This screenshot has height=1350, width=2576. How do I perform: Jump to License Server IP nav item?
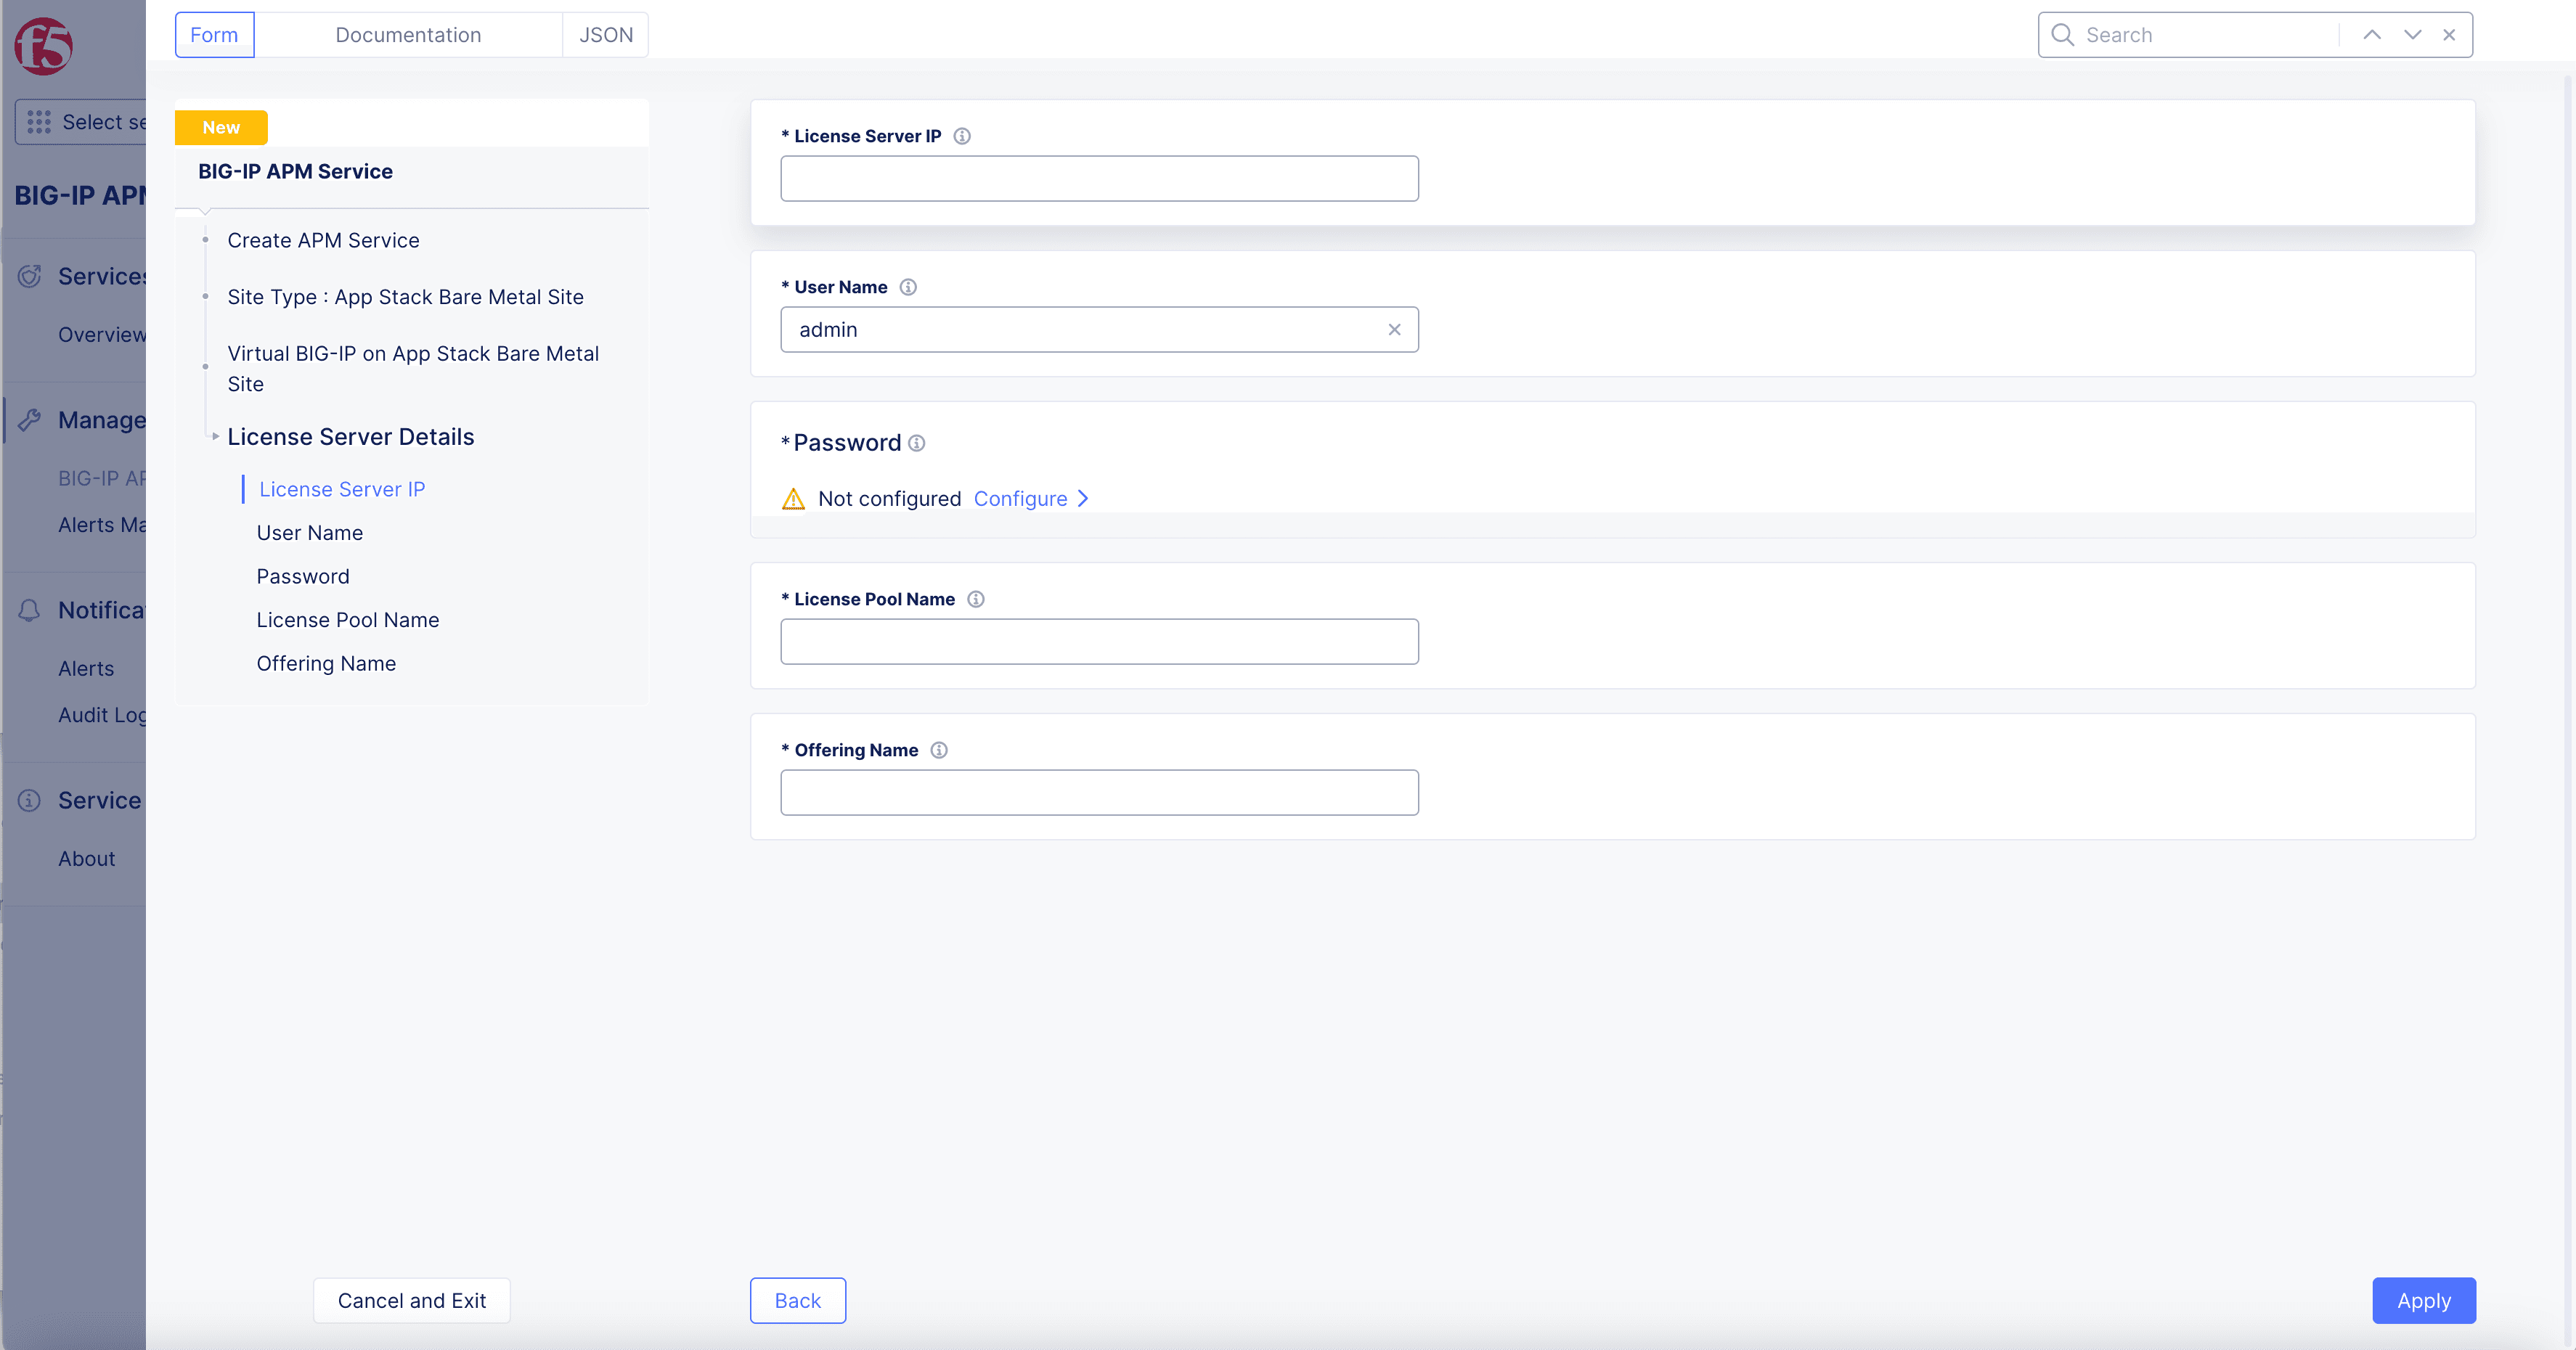pyautogui.click(x=342, y=489)
